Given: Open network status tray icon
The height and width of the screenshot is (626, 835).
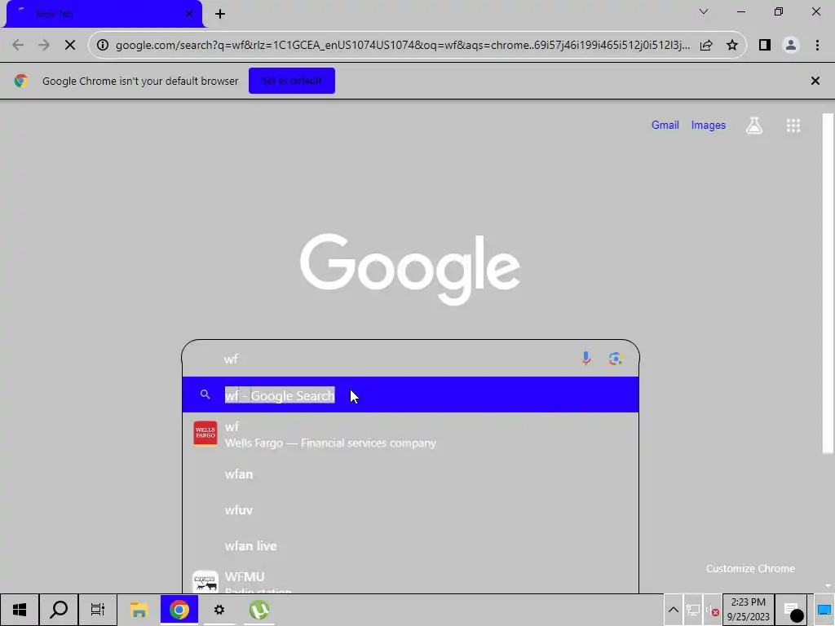Looking at the screenshot, I should click(x=693, y=610).
